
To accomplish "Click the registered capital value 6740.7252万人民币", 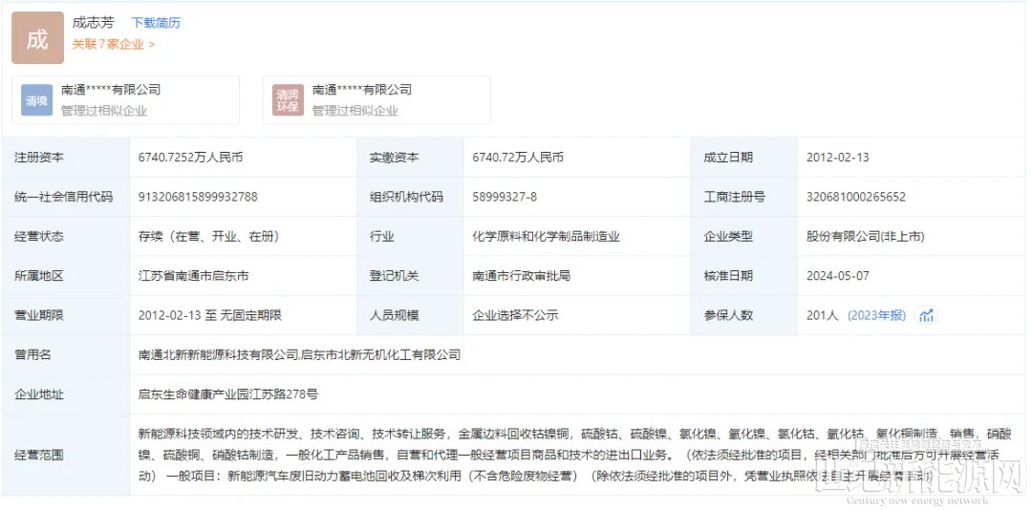I will (190, 158).
